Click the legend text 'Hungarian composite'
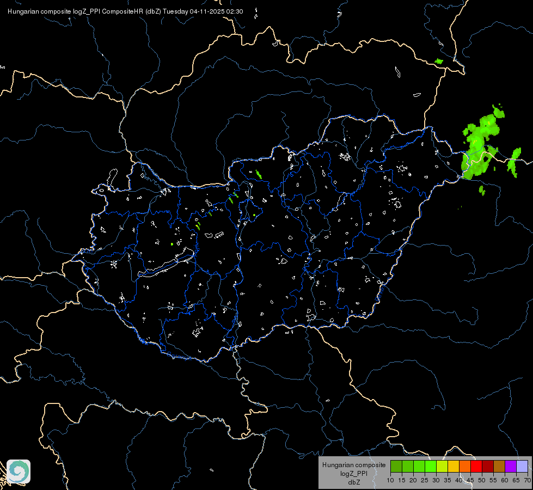 pyautogui.click(x=354, y=465)
